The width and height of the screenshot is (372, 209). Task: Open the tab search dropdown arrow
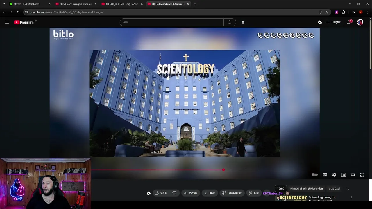click(4, 4)
